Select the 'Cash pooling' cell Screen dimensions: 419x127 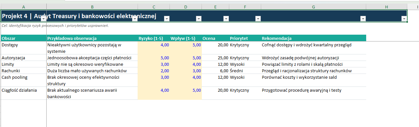click(23, 80)
